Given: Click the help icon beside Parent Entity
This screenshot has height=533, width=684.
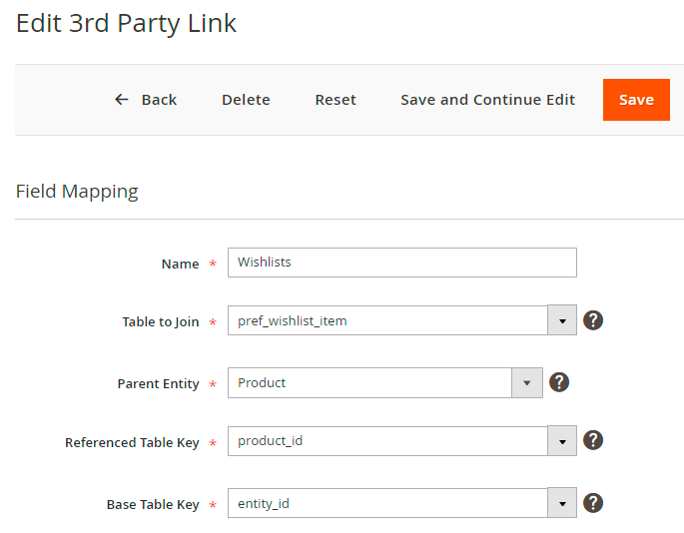Looking at the screenshot, I should [559, 382].
